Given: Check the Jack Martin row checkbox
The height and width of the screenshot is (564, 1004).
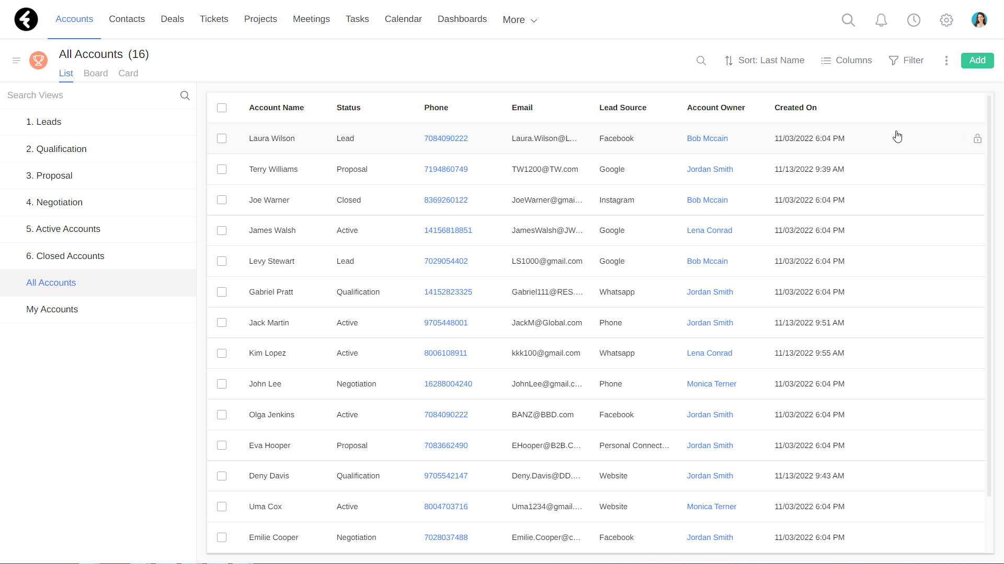Looking at the screenshot, I should [222, 323].
